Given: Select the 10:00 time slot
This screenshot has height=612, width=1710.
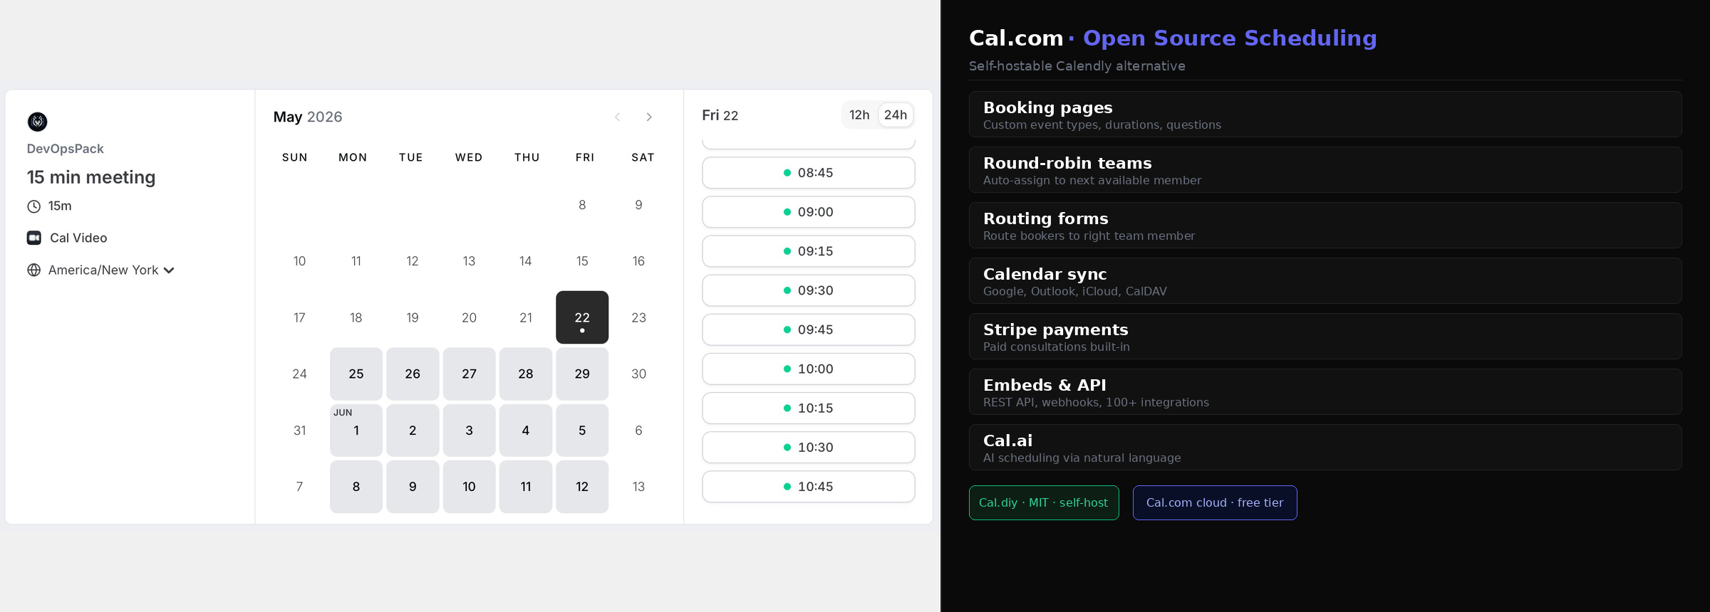Looking at the screenshot, I should coord(809,369).
